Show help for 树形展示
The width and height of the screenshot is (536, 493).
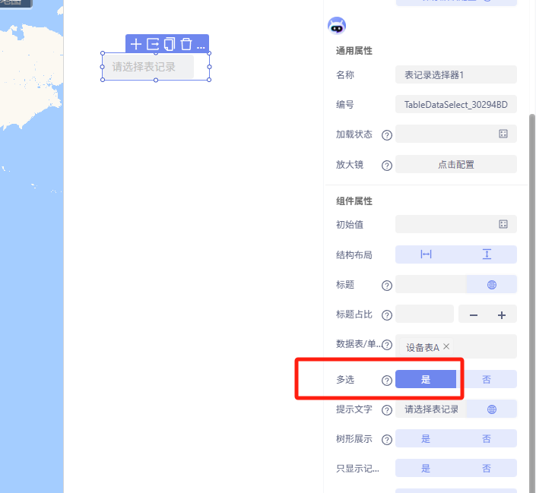coord(387,440)
